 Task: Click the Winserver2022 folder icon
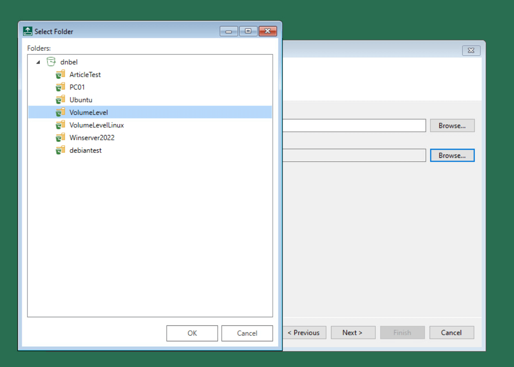coord(60,138)
